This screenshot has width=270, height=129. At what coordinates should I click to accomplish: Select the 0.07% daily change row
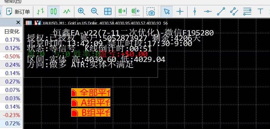pos(11,90)
